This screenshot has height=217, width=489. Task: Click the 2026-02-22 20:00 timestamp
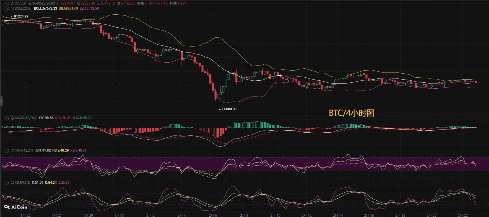(x=42, y=3)
